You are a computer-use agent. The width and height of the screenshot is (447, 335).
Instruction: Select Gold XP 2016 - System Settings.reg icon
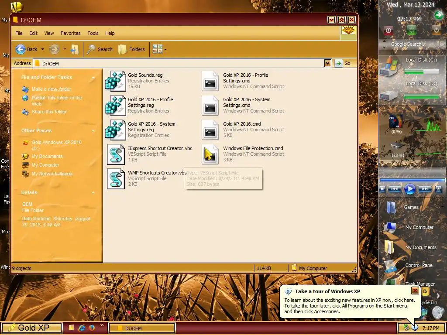pos(115,130)
